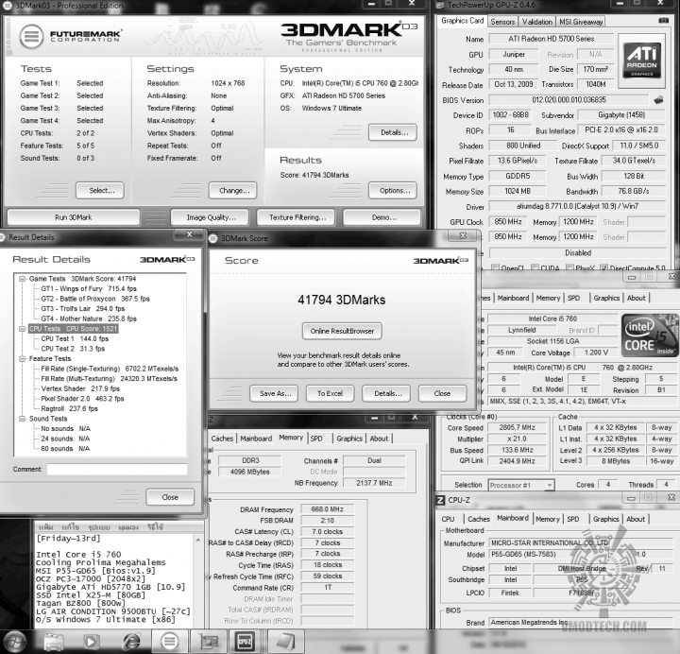The width and height of the screenshot is (680, 654).
Task: Export score with To Excel button
Action: pos(330,393)
